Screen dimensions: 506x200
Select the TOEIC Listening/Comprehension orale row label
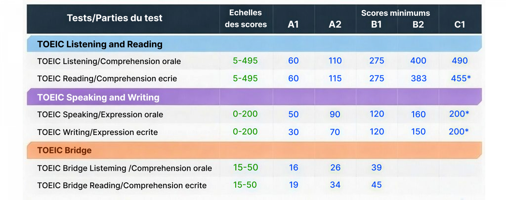pyautogui.click(x=109, y=61)
